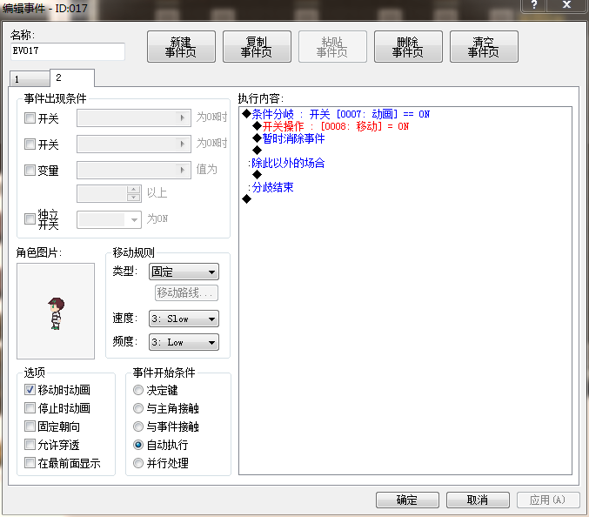Open the 速度 dropdown showing 3: Slow
The height and width of the screenshot is (517, 589).
(x=184, y=319)
